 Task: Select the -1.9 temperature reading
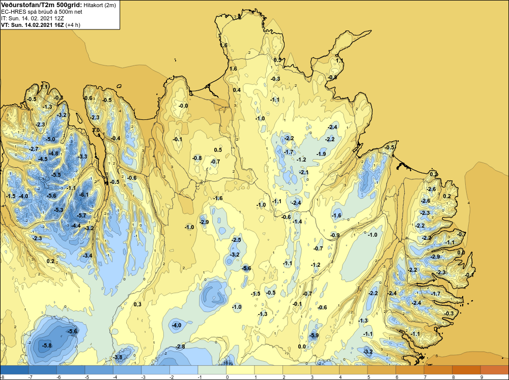[321, 154]
